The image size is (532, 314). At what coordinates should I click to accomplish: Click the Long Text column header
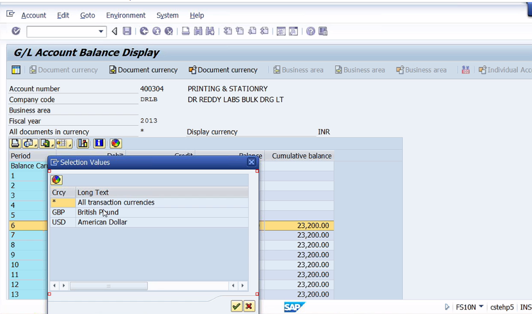[x=162, y=192]
